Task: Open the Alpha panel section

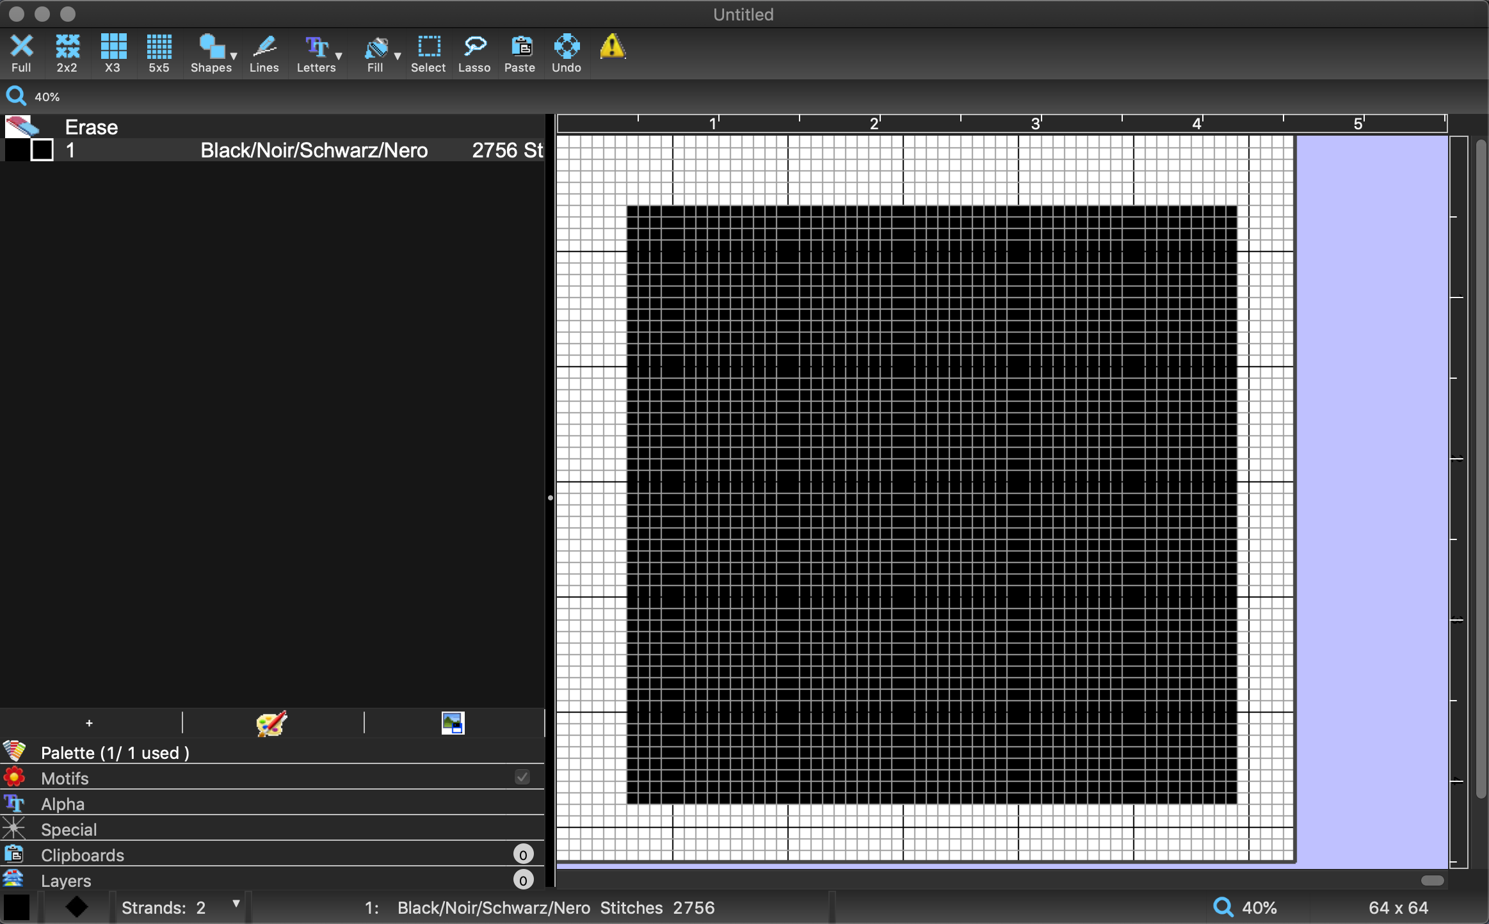Action: click(63, 804)
